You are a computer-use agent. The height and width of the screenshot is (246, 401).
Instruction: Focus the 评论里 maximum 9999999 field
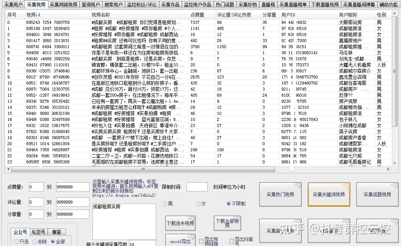point(73,202)
